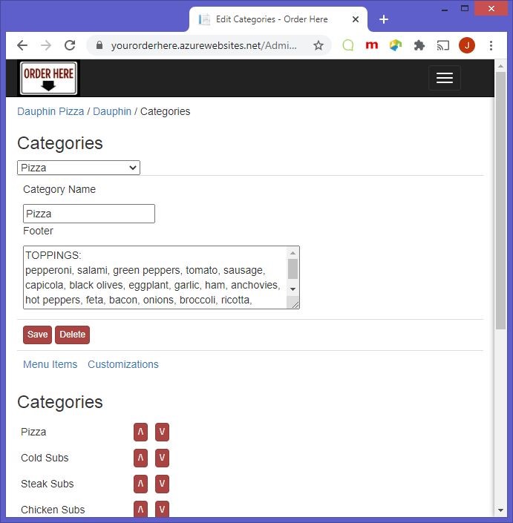
Task: Expand the Pizza category dropdown
Action: click(x=79, y=168)
